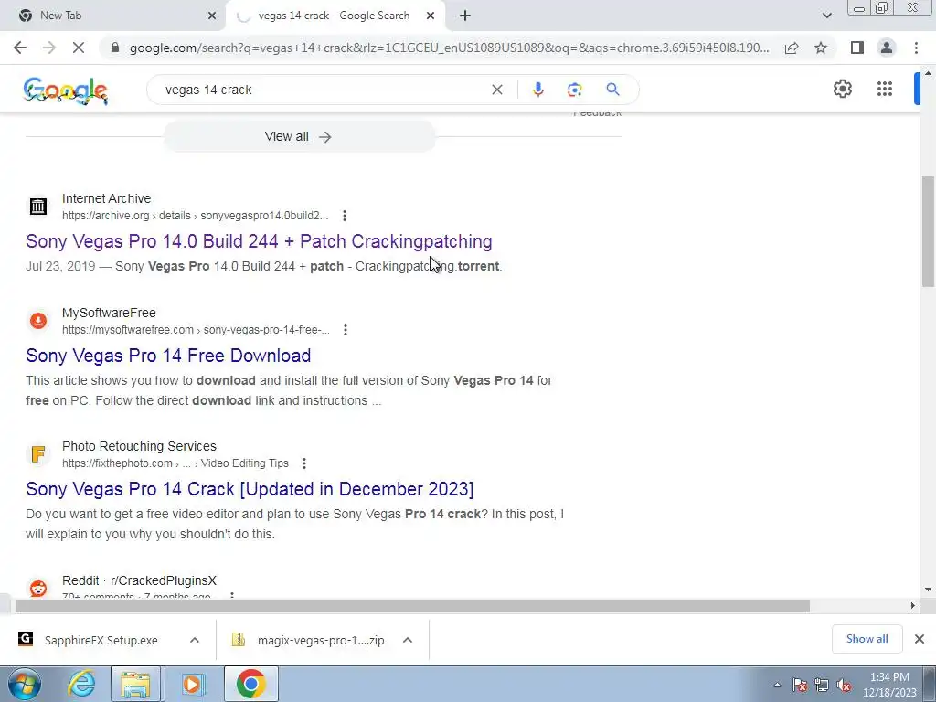Image resolution: width=936 pixels, height=702 pixels.
Task: Close the New Tab tab
Action: pos(211,16)
